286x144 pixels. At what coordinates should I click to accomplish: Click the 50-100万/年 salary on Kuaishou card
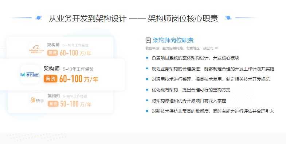tap(76, 104)
